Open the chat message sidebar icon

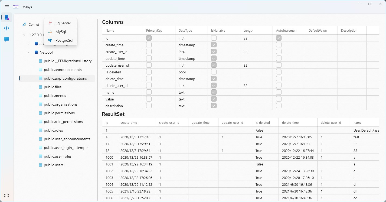7,39
